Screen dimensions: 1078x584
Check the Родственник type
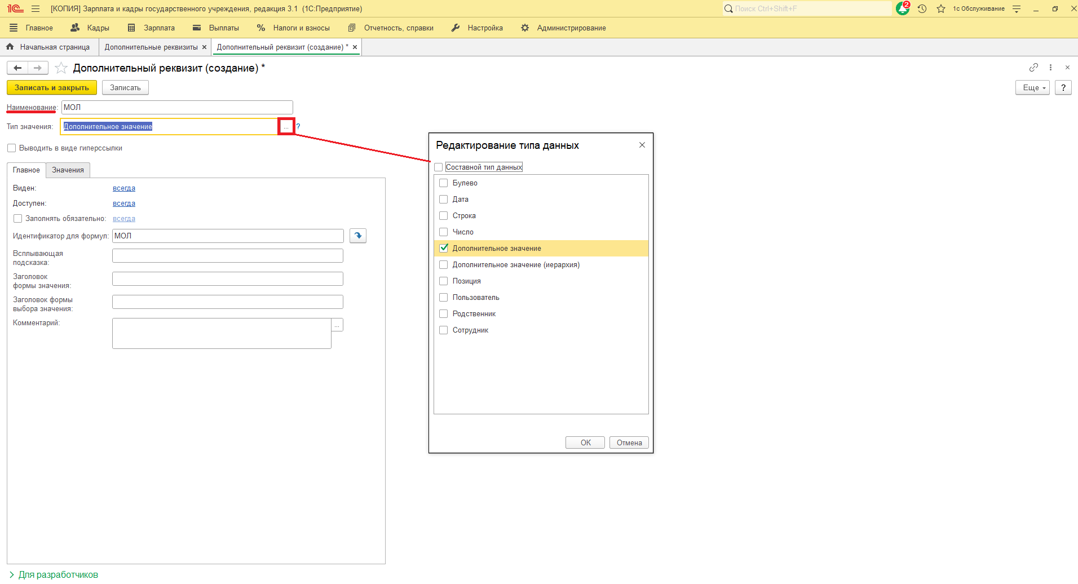point(444,314)
